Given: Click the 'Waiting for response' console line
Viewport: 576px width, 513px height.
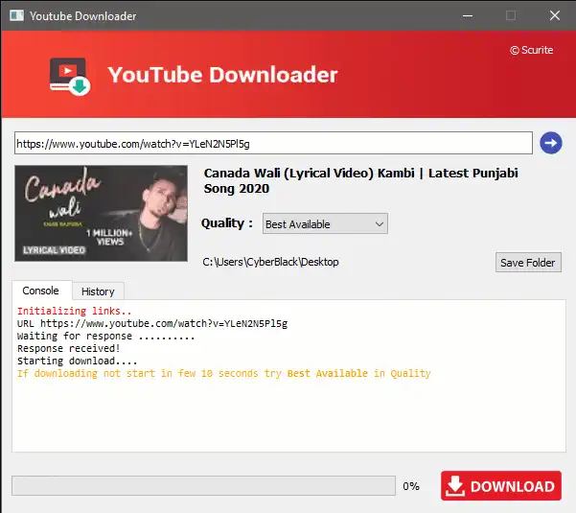Looking at the screenshot, I should (105, 336).
